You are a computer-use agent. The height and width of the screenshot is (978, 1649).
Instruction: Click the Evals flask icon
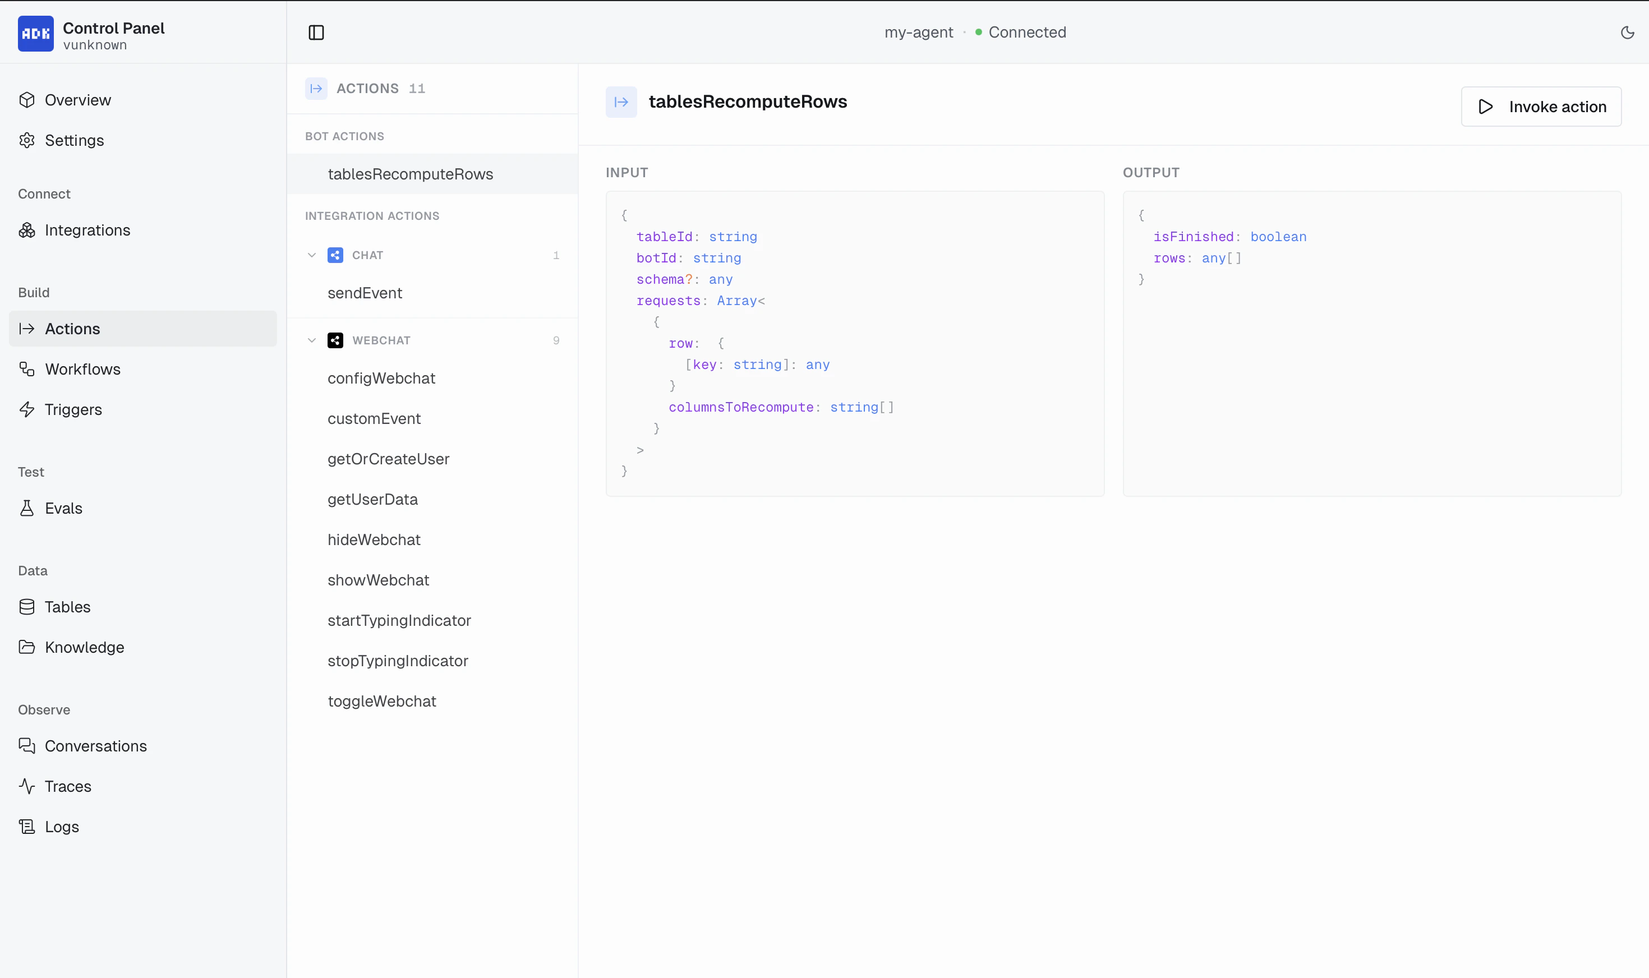pos(27,508)
